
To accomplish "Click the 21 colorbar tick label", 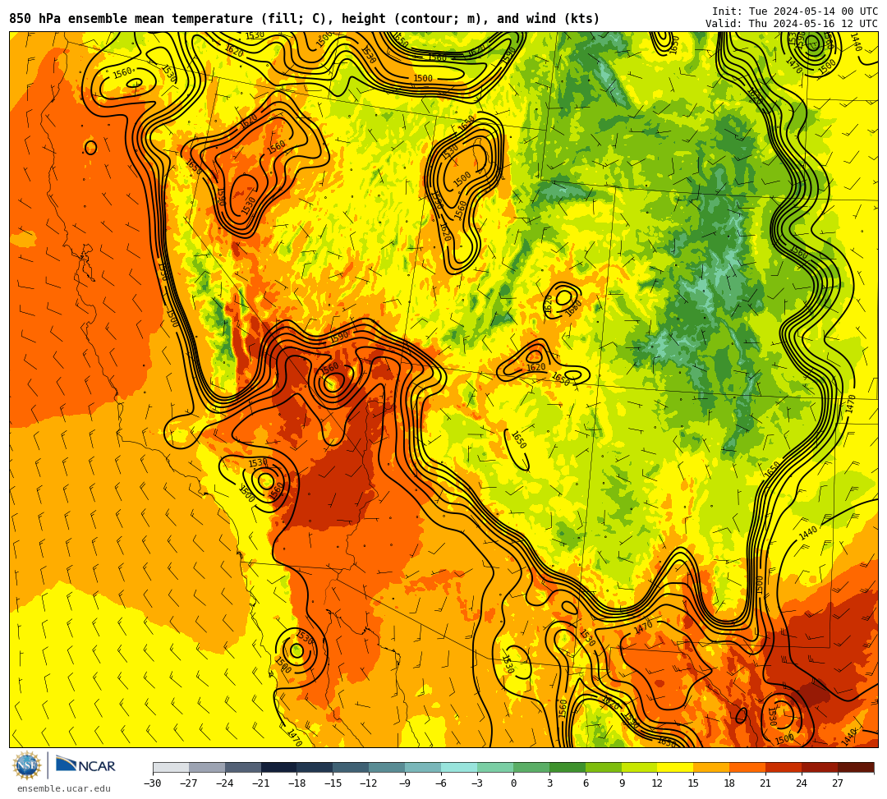I will click(x=766, y=783).
